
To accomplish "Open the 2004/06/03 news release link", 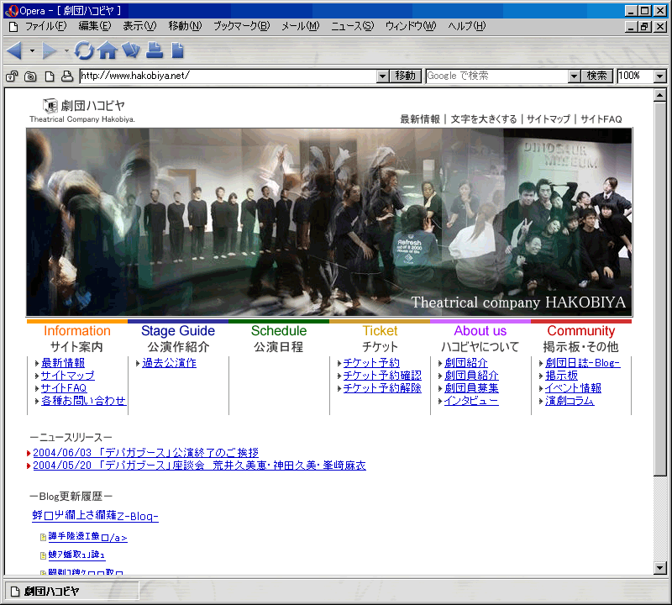I will tap(145, 452).
